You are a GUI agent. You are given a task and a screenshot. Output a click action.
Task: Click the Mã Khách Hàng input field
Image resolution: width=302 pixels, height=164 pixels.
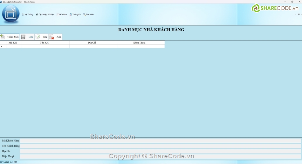coord(160,140)
